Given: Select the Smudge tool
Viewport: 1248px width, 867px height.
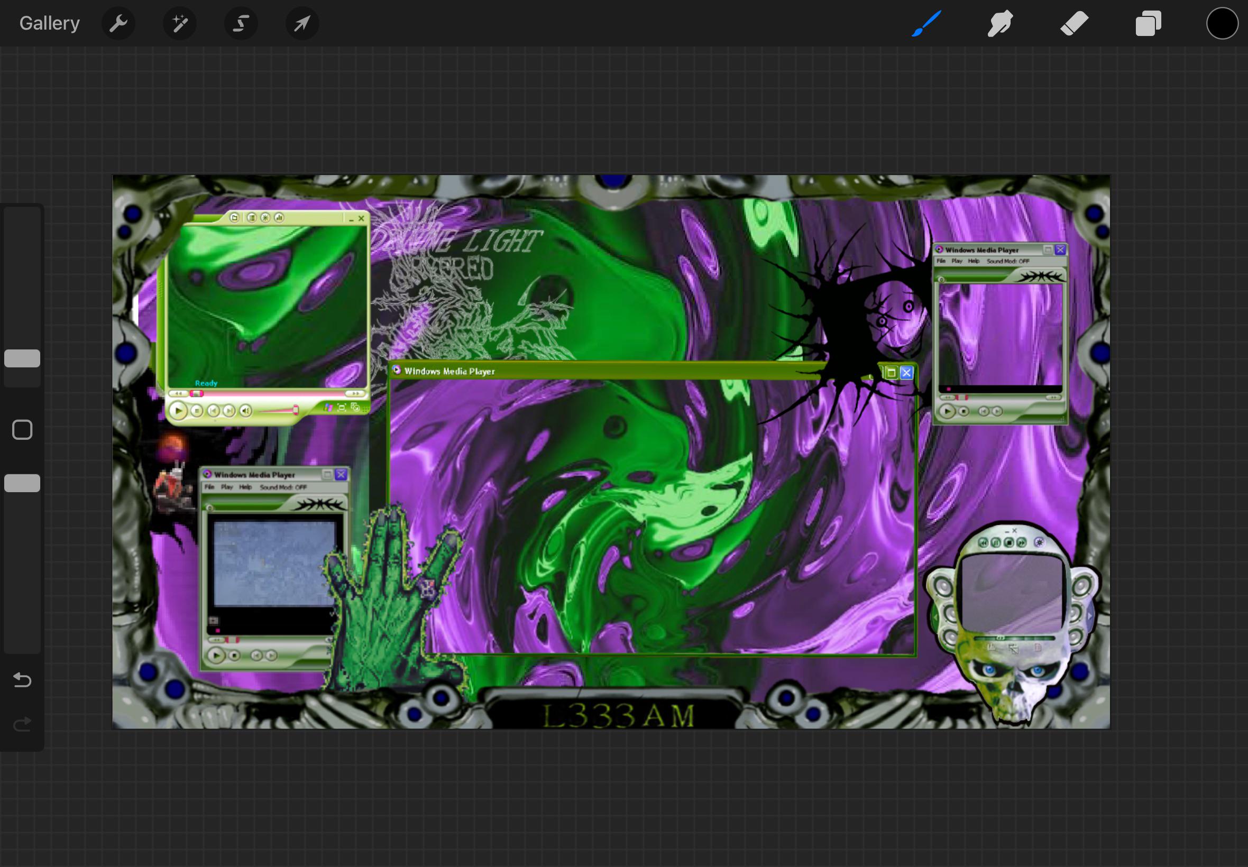Looking at the screenshot, I should pyautogui.click(x=999, y=23).
